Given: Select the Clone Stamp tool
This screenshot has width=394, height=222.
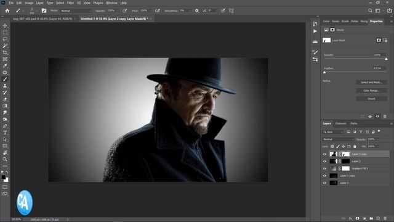Looking at the screenshot, I should click(5, 86).
